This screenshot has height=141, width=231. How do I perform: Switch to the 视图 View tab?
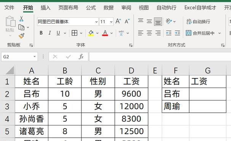pos(144,8)
